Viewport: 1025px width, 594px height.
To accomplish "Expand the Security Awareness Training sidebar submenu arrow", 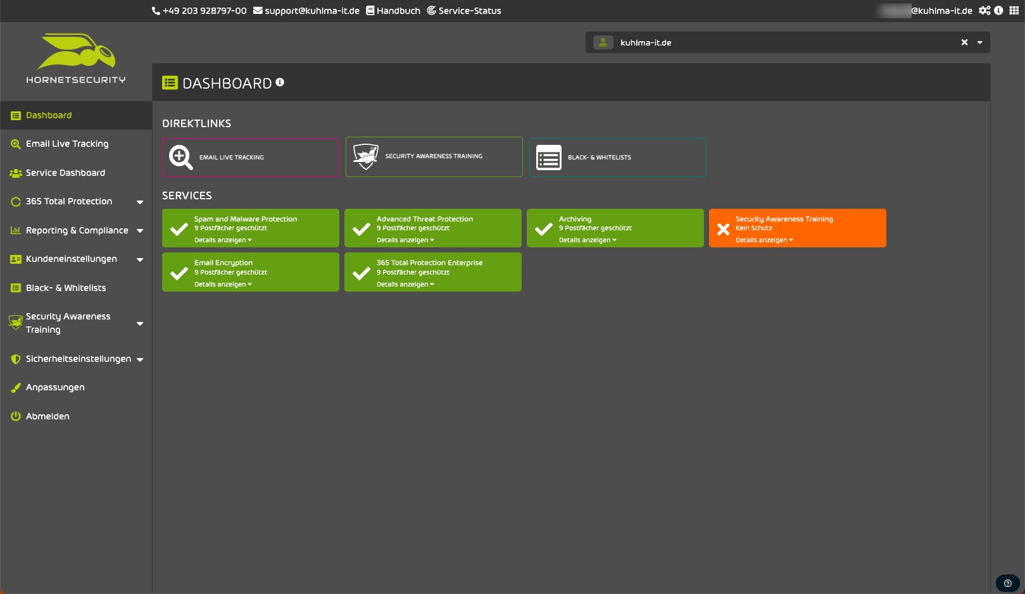I will (x=140, y=324).
